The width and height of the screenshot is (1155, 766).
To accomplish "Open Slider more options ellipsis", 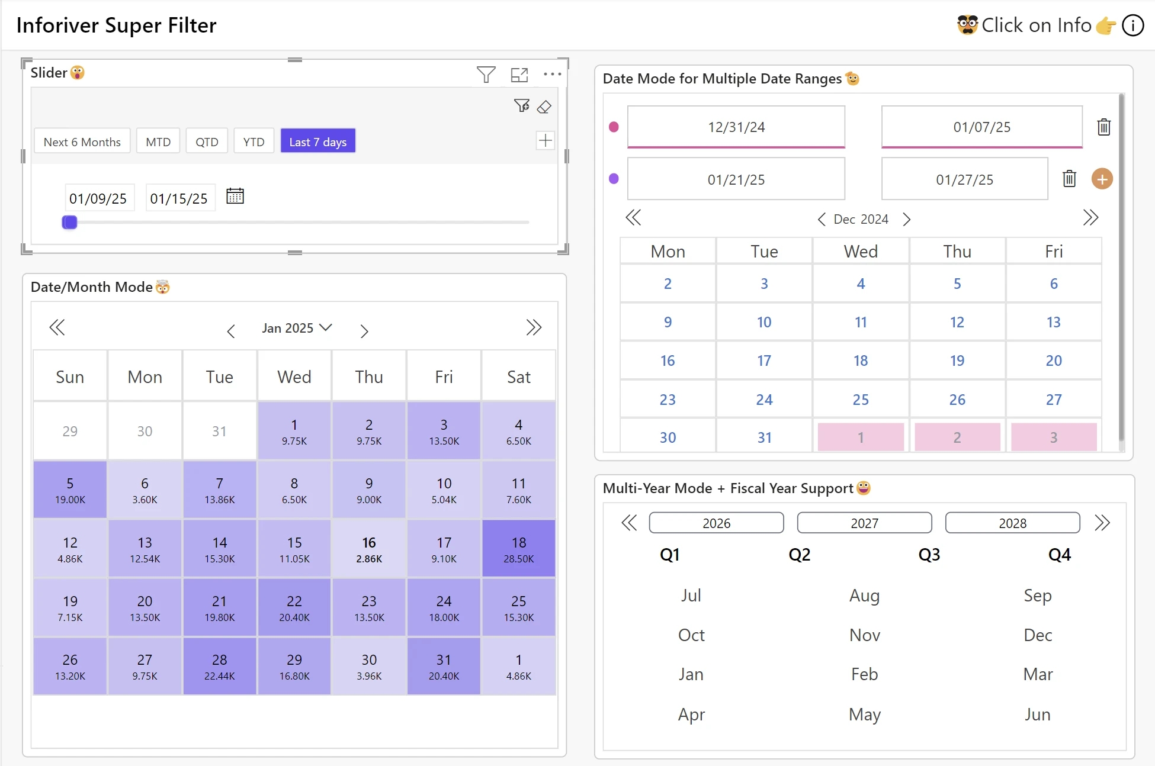I will (x=552, y=74).
